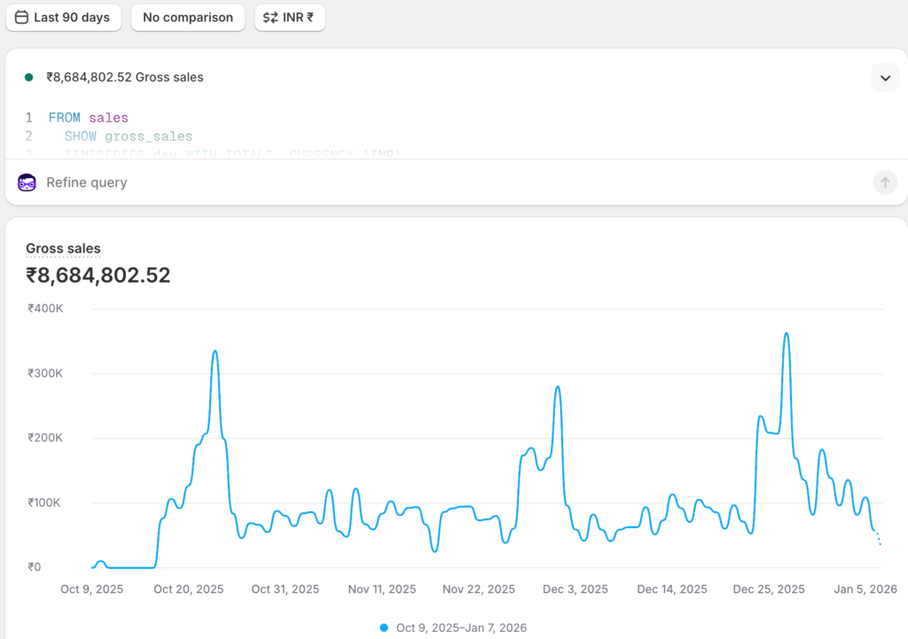This screenshot has width=908, height=639.
Task: Click the dotted line segment at chart end
Action: click(878, 537)
